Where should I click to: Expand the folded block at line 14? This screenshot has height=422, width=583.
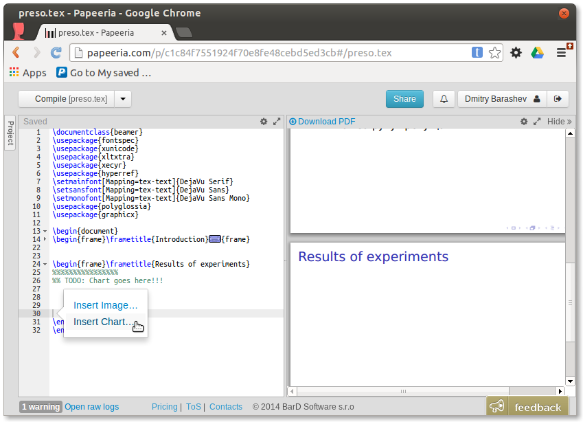click(45, 239)
